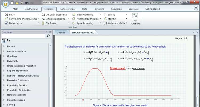200x107 pixels.
Task: Expand the Finance category triangle
Action: [x=4, y=47]
